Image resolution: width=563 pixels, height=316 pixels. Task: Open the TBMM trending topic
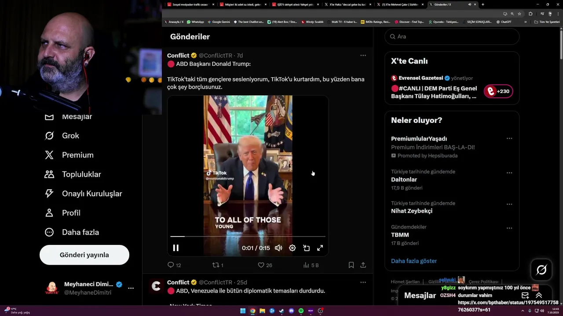pyautogui.click(x=400, y=235)
